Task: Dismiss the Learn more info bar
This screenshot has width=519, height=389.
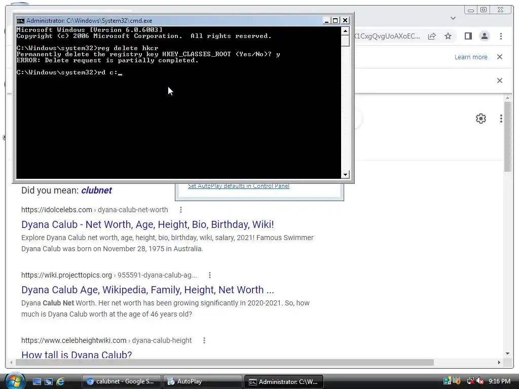Action: [x=499, y=57]
